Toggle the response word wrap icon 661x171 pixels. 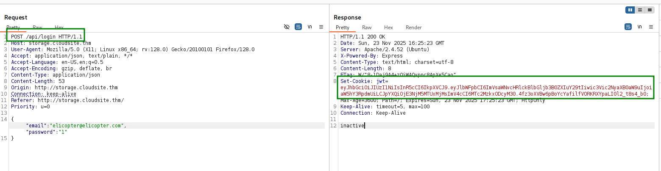pos(628,27)
